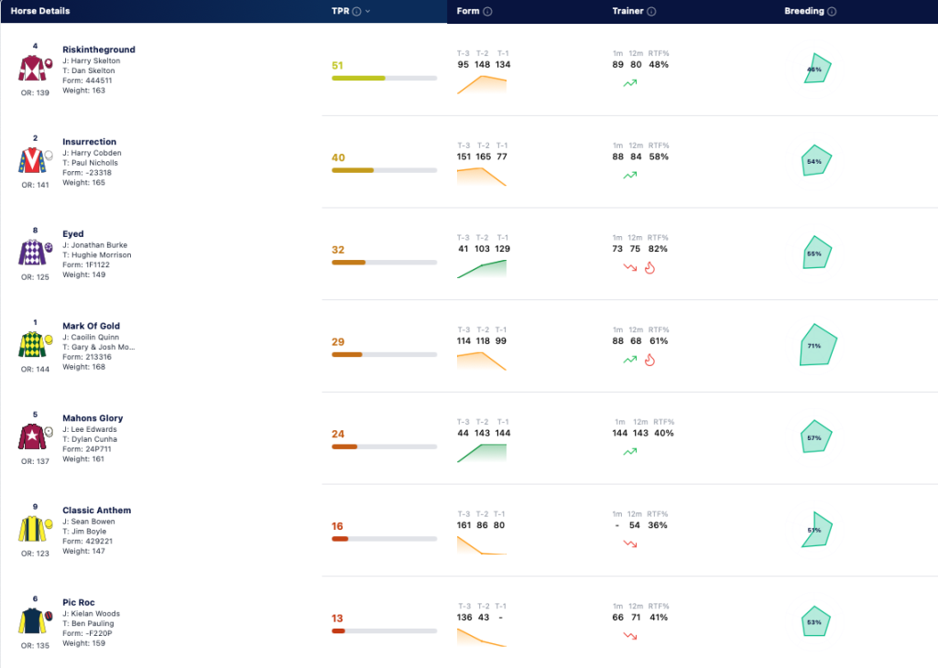The width and height of the screenshot is (938, 668).
Task: Select the Form column header
Action: click(468, 11)
